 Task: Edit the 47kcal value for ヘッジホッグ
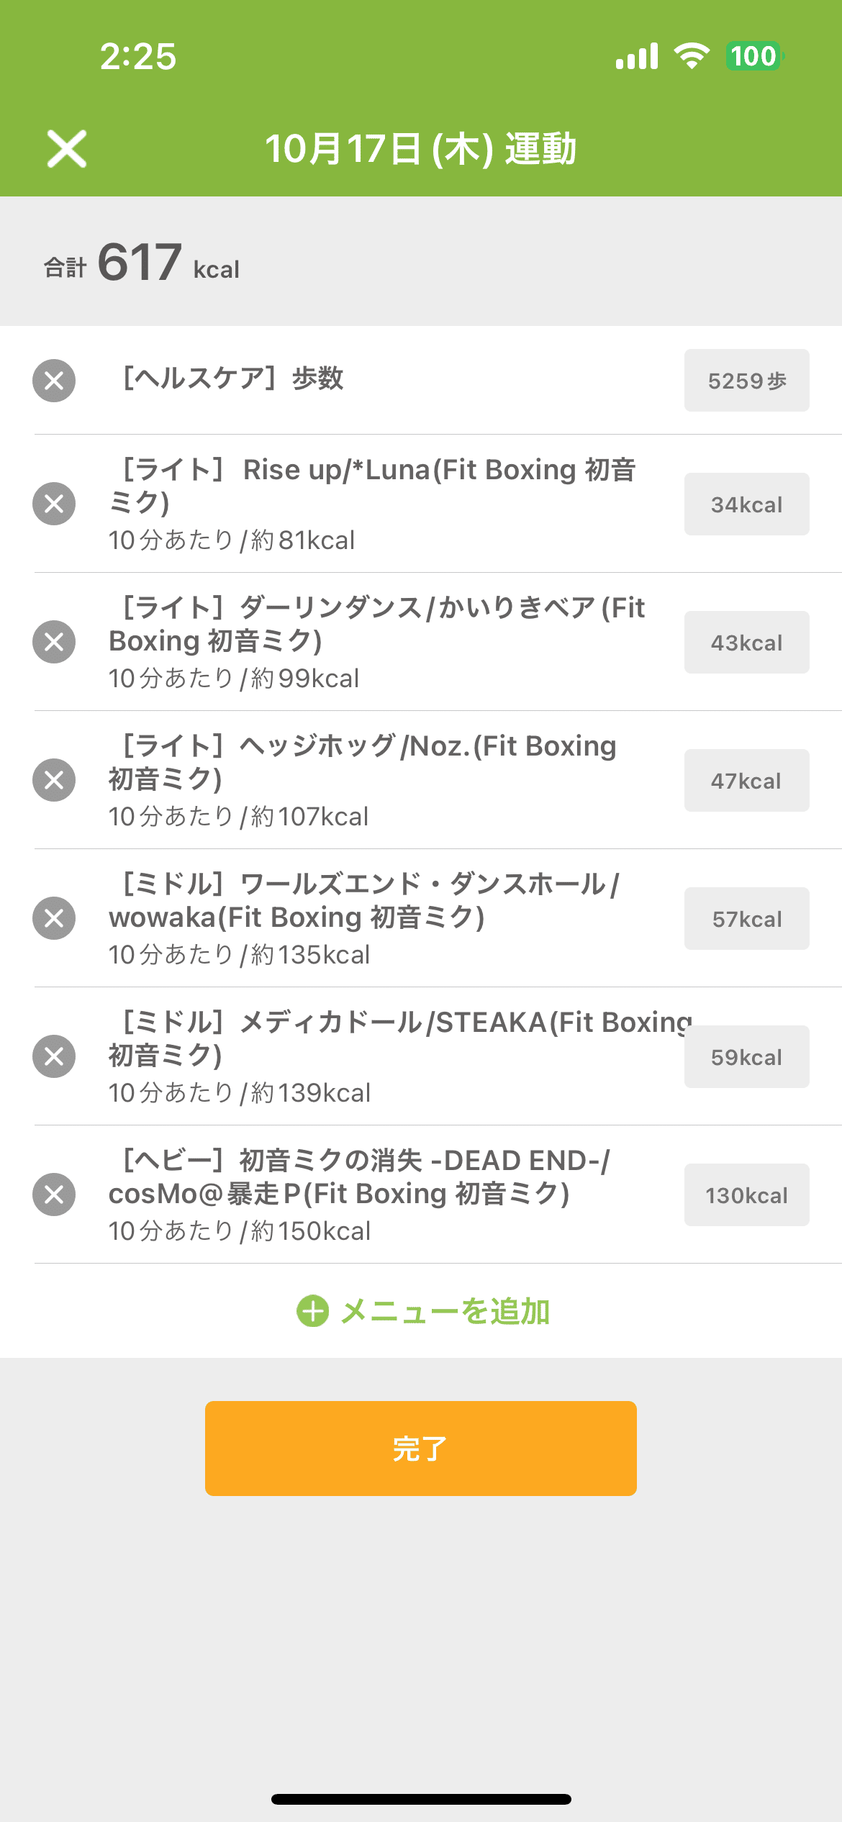(x=747, y=781)
